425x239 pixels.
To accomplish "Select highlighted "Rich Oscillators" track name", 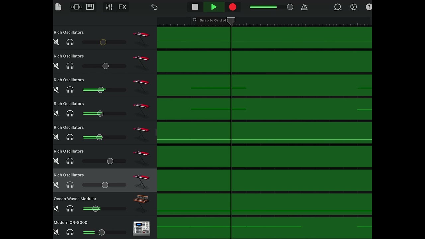I will tap(69, 175).
